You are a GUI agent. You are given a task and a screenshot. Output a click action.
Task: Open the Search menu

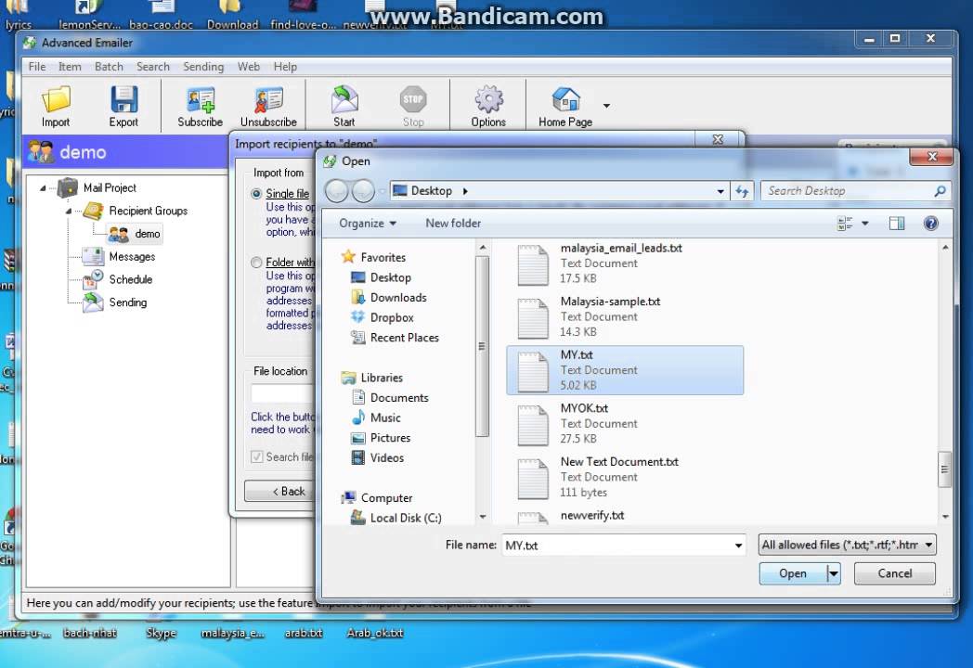click(x=152, y=67)
